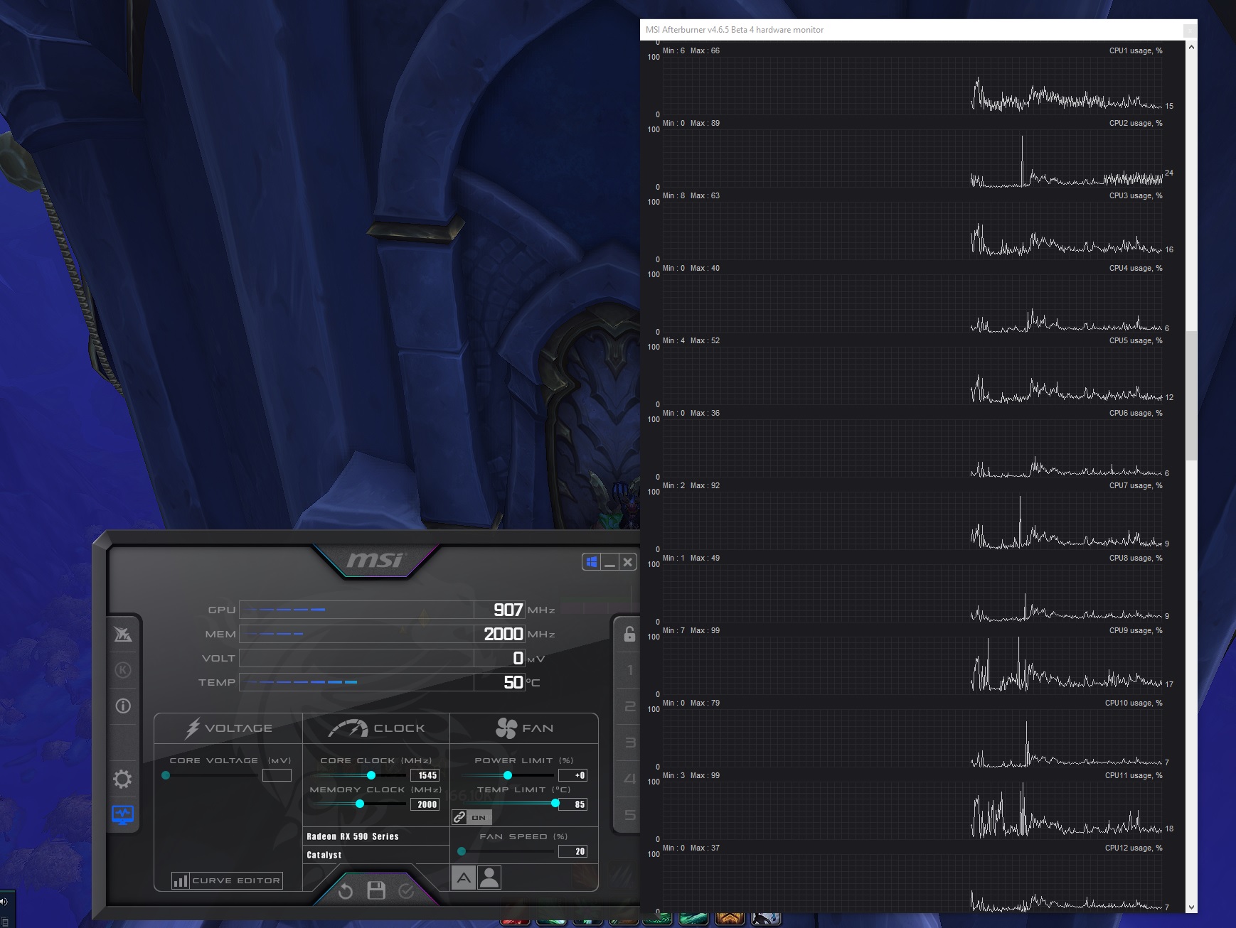Click the power limit slider handle
The image size is (1236, 928).
click(508, 775)
